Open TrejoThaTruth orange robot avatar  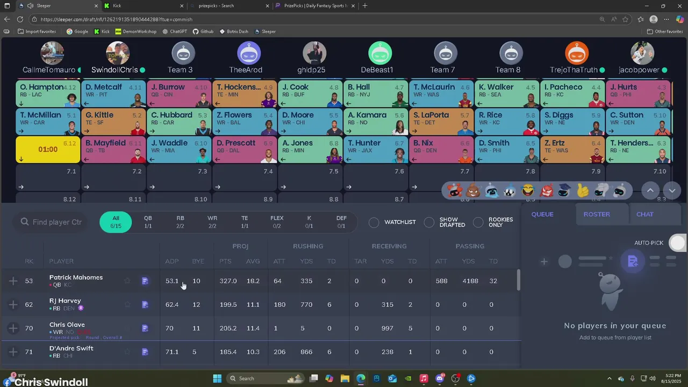pyautogui.click(x=577, y=53)
